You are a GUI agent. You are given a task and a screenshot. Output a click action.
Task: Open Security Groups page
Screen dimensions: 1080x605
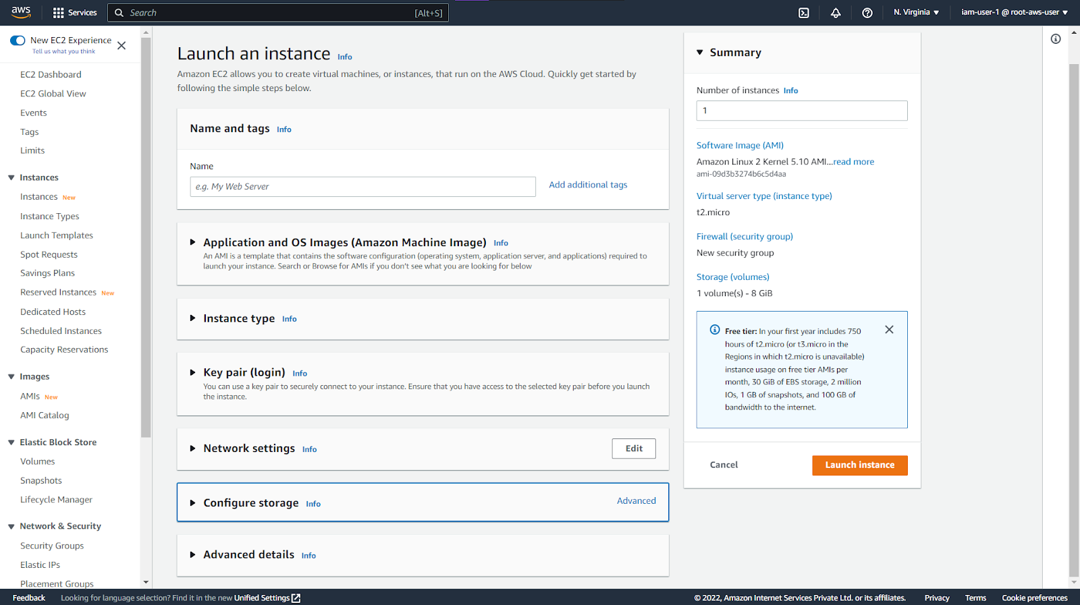click(52, 546)
